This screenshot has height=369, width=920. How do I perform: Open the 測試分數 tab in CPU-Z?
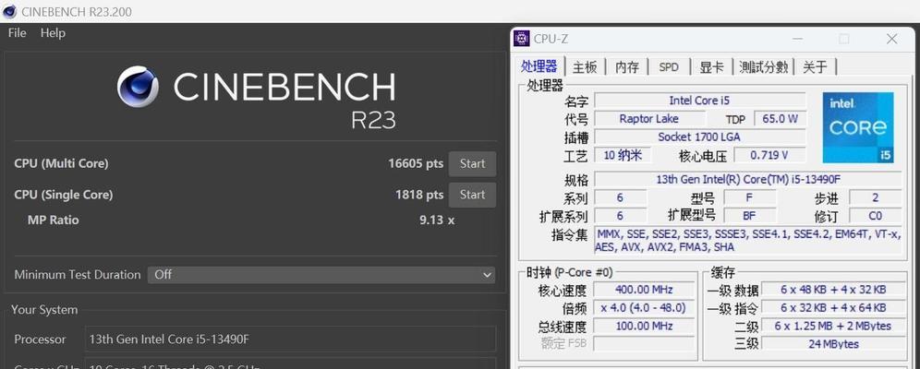click(x=763, y=67)
